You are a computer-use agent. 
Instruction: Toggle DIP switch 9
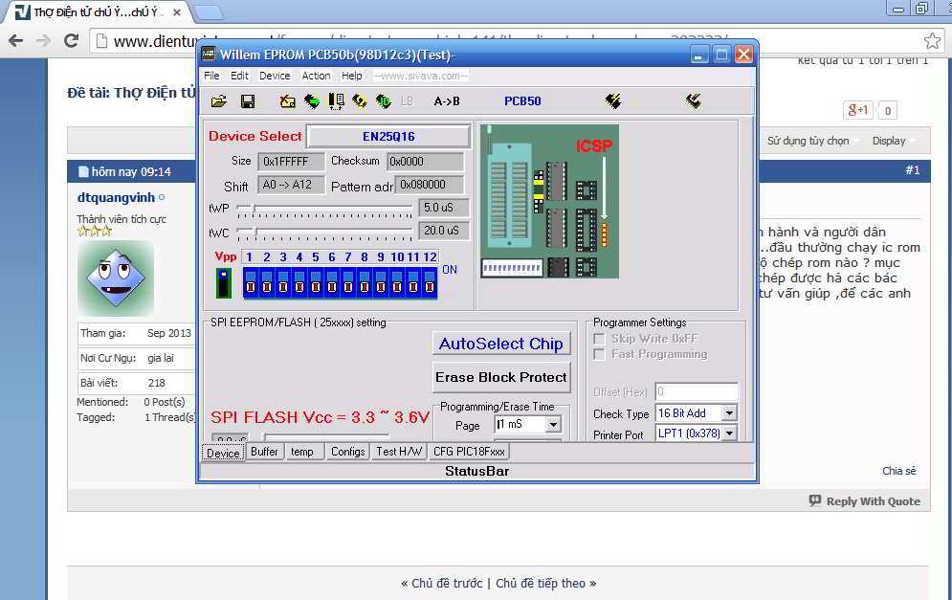point(381,283)
